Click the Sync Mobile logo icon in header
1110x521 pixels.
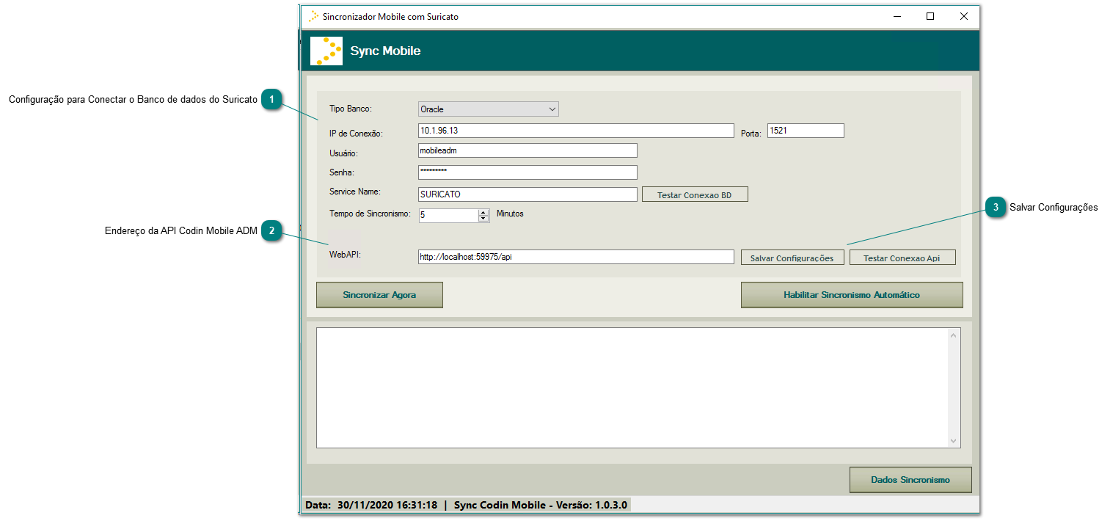point(326,51)
